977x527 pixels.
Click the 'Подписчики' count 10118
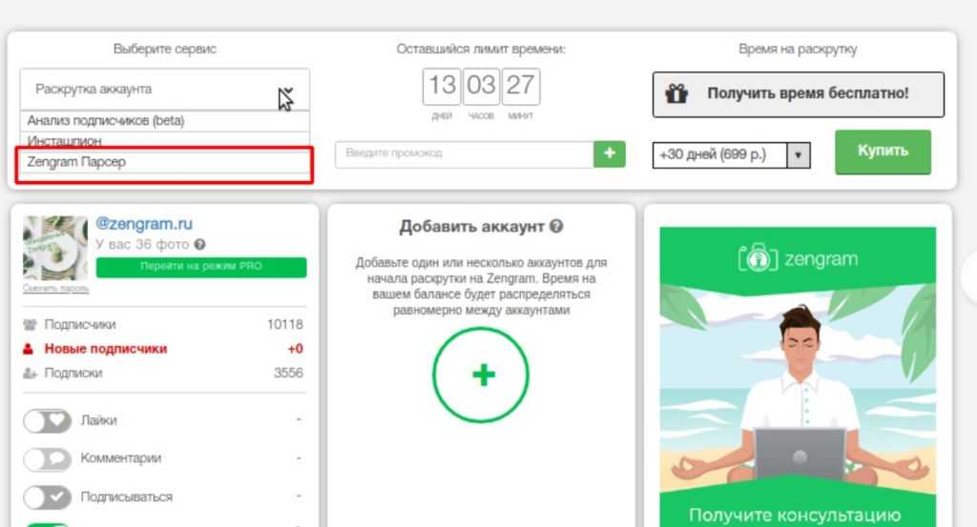pos(284,325)
